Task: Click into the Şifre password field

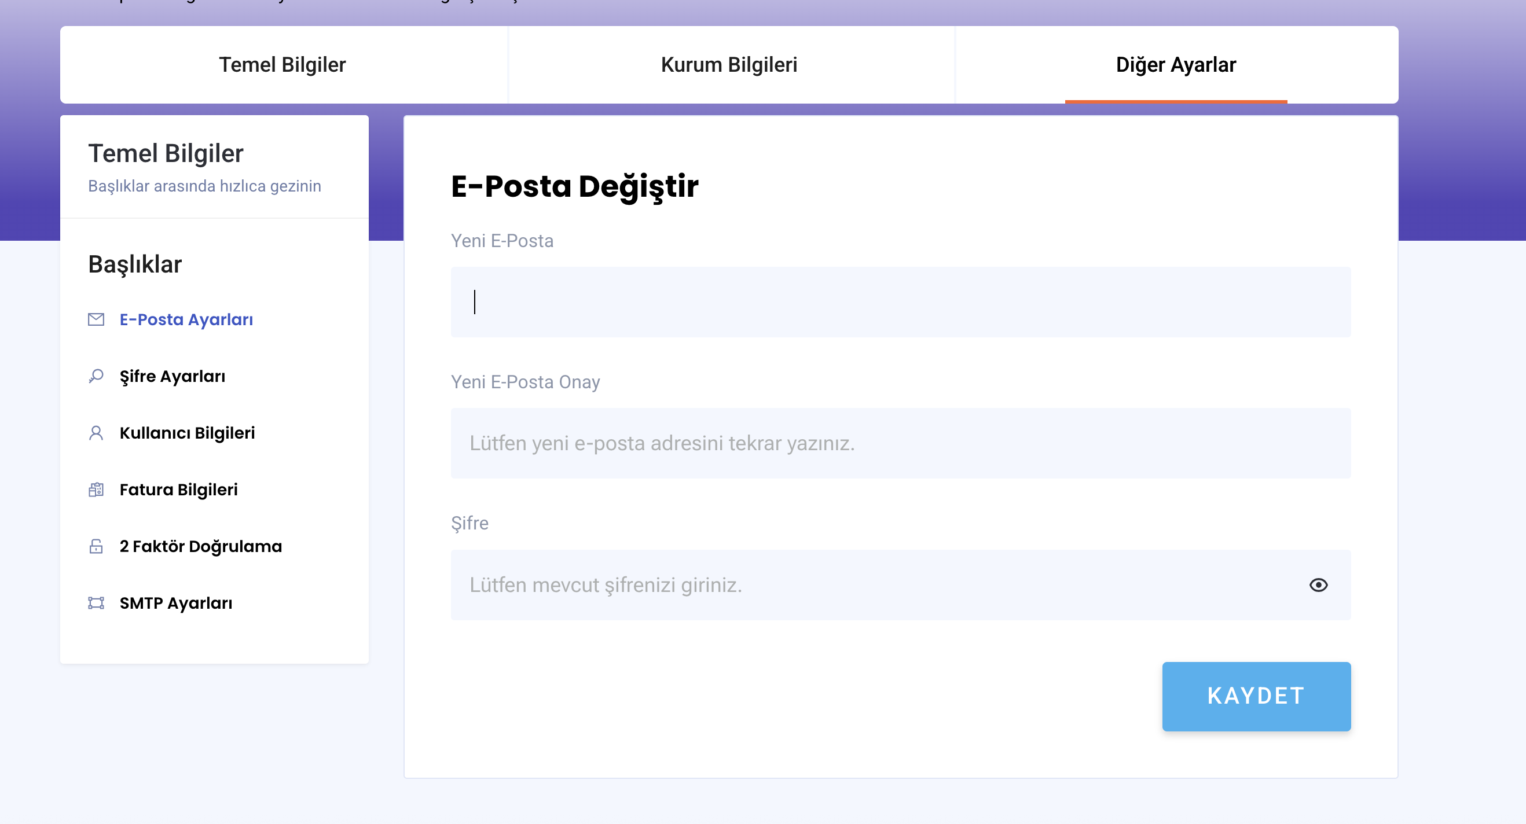Action: 876,585
